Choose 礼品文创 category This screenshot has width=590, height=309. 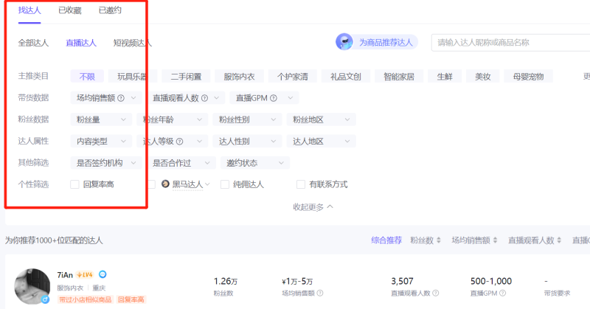(346, 77)
